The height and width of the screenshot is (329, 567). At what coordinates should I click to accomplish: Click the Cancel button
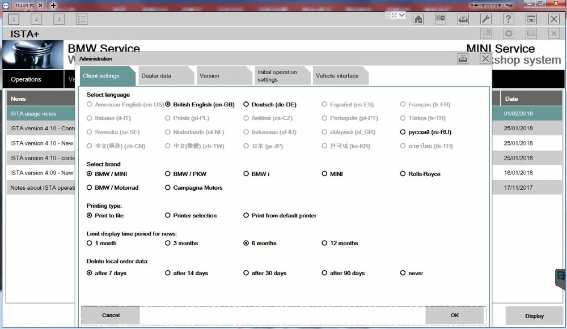pos(111,315)
